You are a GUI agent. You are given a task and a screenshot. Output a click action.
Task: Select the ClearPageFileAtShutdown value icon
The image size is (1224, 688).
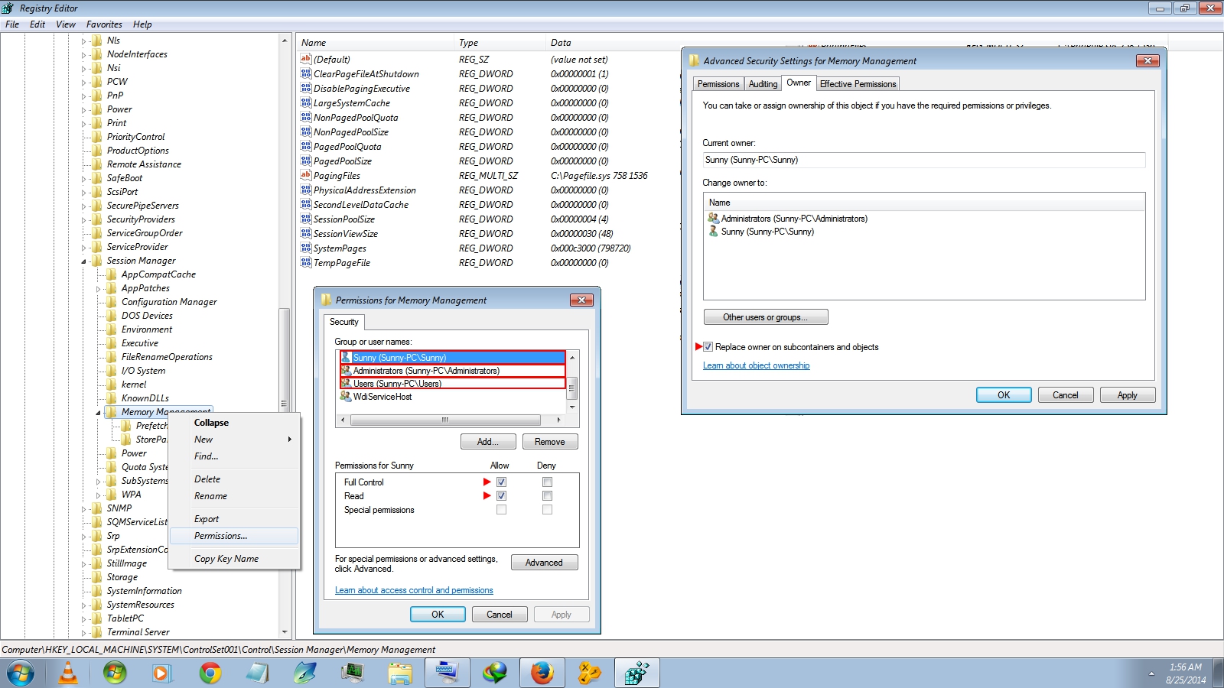[306, 74]
